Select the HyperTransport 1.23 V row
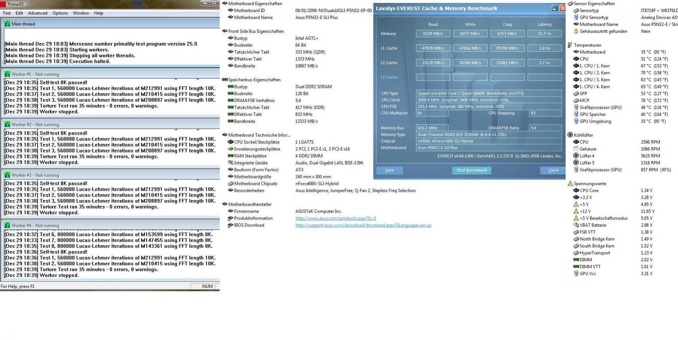The width and height of the screenshot is (678, 340). tap(613, 253)
